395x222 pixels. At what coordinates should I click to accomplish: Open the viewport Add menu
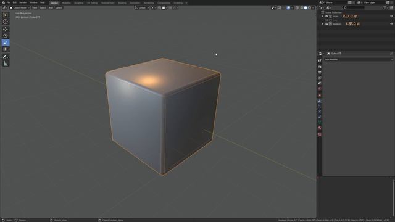pyautogui.click(x=51, y=8)
